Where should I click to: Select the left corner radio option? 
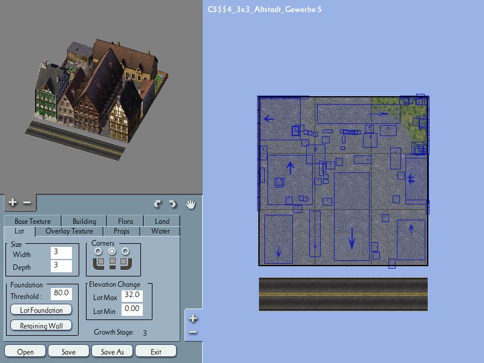coord(98,251)
